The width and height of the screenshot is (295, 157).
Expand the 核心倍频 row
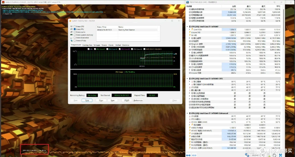tap(190, 70)
